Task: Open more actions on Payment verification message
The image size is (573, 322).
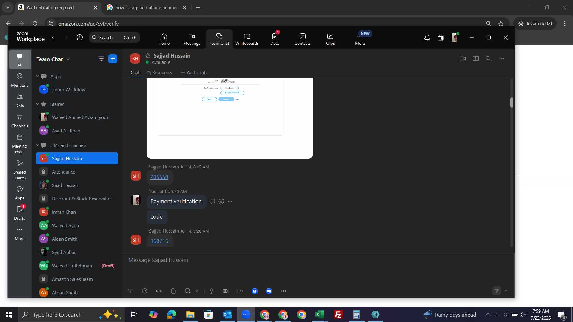Action: coord(230,202)
